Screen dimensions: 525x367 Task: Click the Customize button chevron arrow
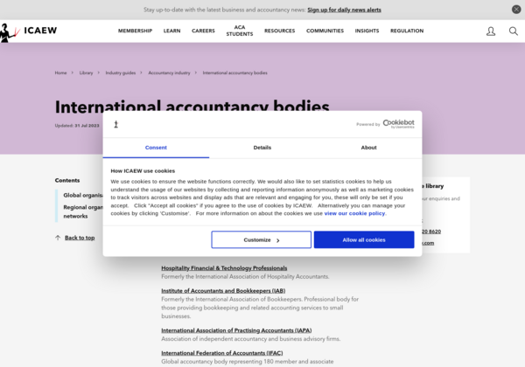(x=278, y=240)
